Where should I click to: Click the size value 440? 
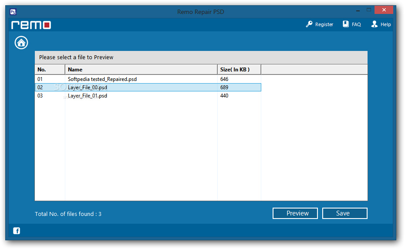[x=224, y=96]
